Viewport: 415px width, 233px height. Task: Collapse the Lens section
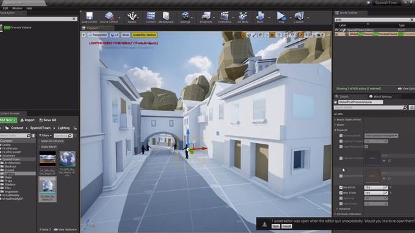[x=335, y=114]
